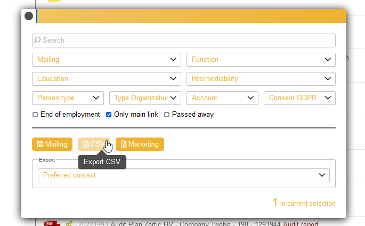Viewport: 365px width, 226px height.
Task: Expand the Function dropdown
Action: pyautogui.click(x=261, y=60)
